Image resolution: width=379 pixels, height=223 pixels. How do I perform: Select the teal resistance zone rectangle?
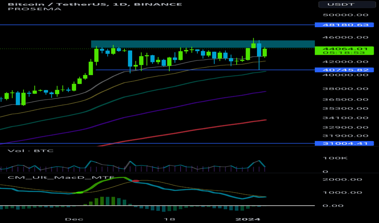203,44
